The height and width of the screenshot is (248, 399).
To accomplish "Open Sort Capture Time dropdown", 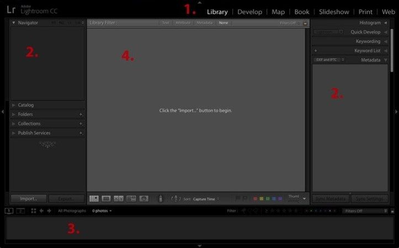I will [x=206, y=199].
